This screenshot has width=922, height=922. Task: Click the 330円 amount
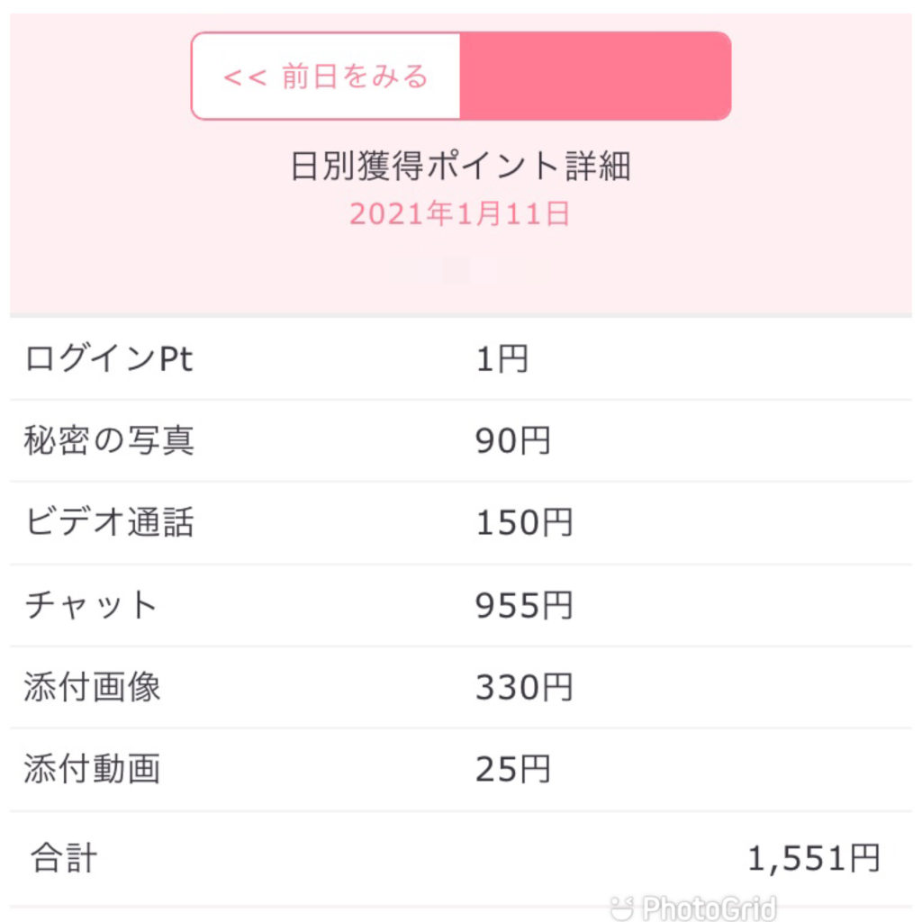524,688
